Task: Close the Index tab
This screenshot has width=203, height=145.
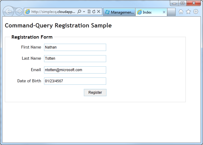Action: click(164, 12)
